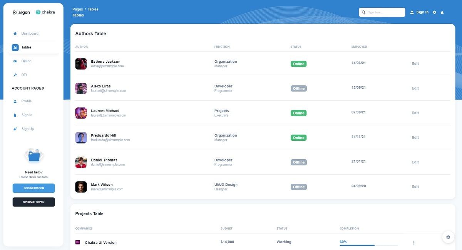Toggle Esthera Jackson's Online status badge
462x250 pixels.
tap(298, 64)
